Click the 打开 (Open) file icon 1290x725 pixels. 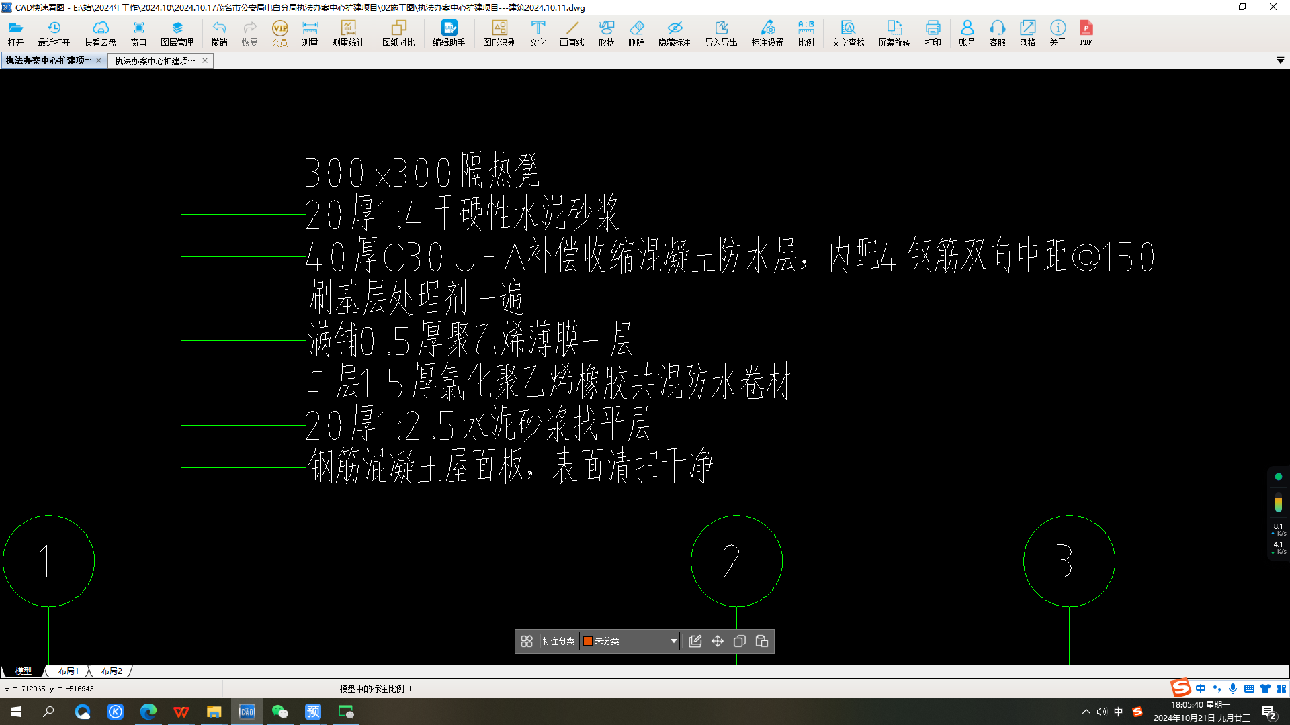[x=15, y=33]
